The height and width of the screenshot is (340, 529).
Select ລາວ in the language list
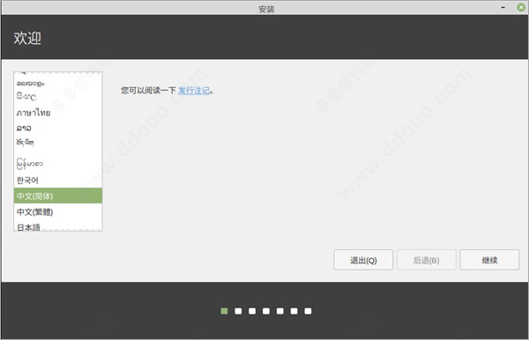click(x=58, y=128)
